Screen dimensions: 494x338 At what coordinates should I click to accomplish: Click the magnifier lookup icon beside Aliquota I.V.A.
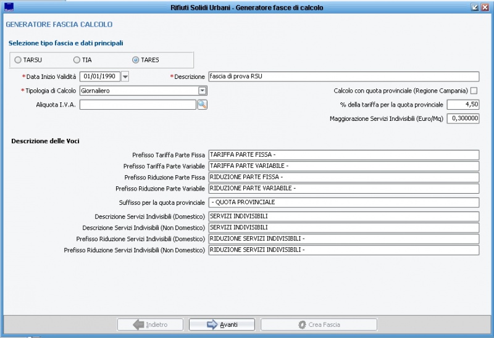(x=203, y=104)
